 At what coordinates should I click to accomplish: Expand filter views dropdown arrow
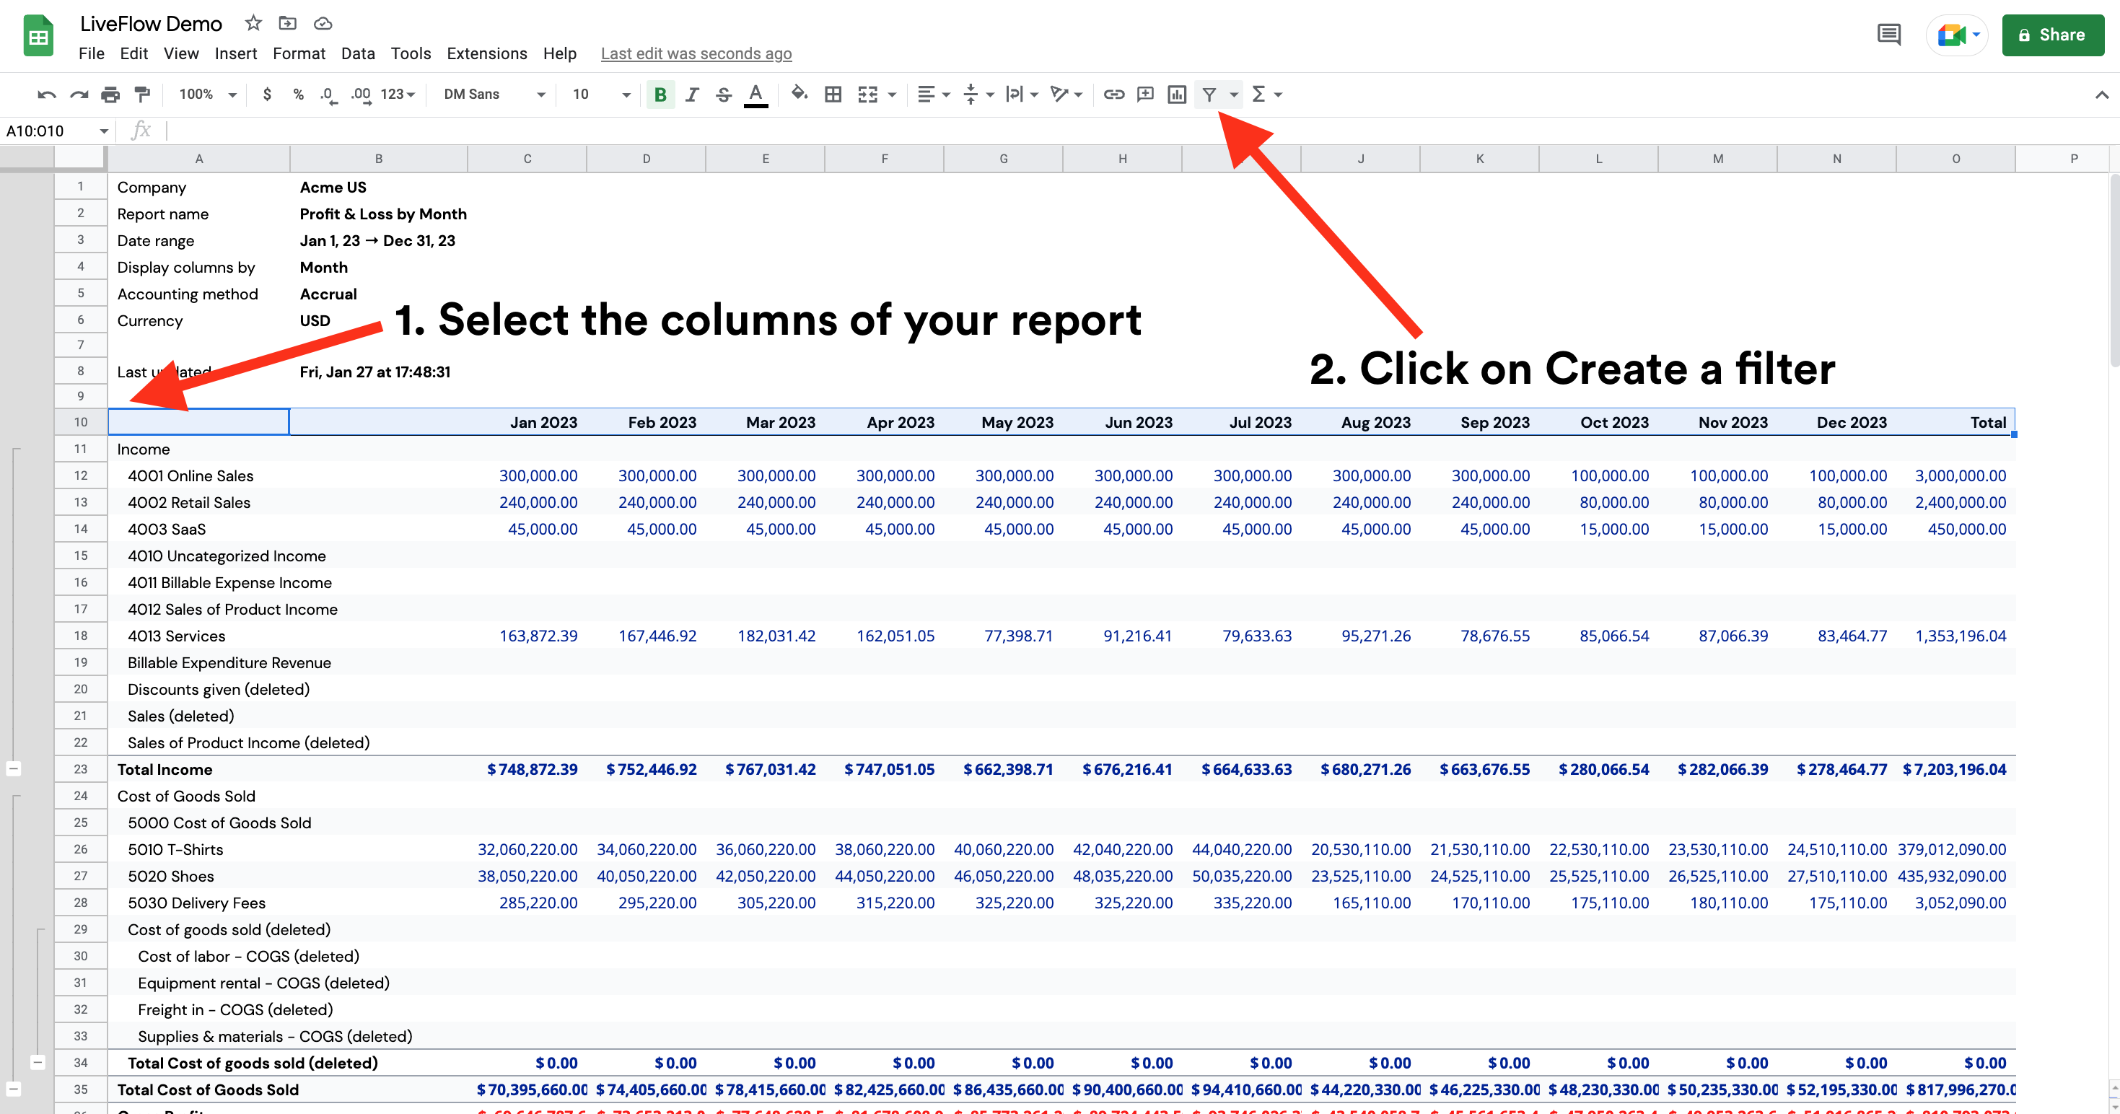click(1234, 95)
